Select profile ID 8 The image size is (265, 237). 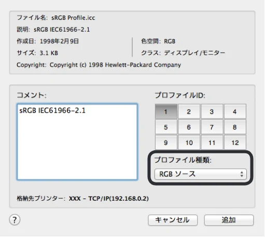pos(235,127)
